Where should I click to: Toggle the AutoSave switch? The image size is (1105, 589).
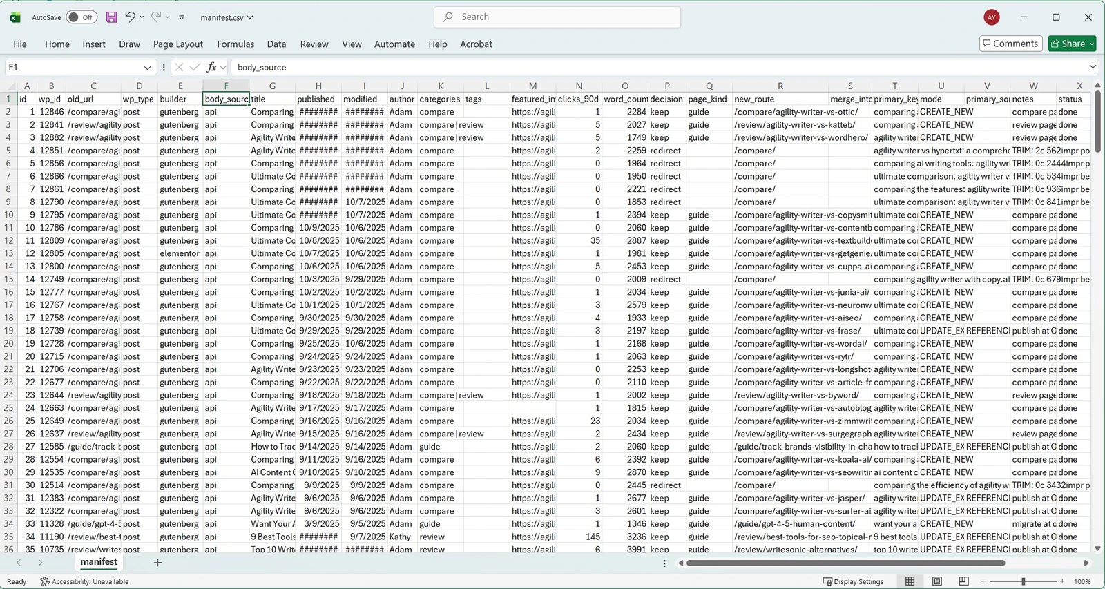[x=81, y=17]
